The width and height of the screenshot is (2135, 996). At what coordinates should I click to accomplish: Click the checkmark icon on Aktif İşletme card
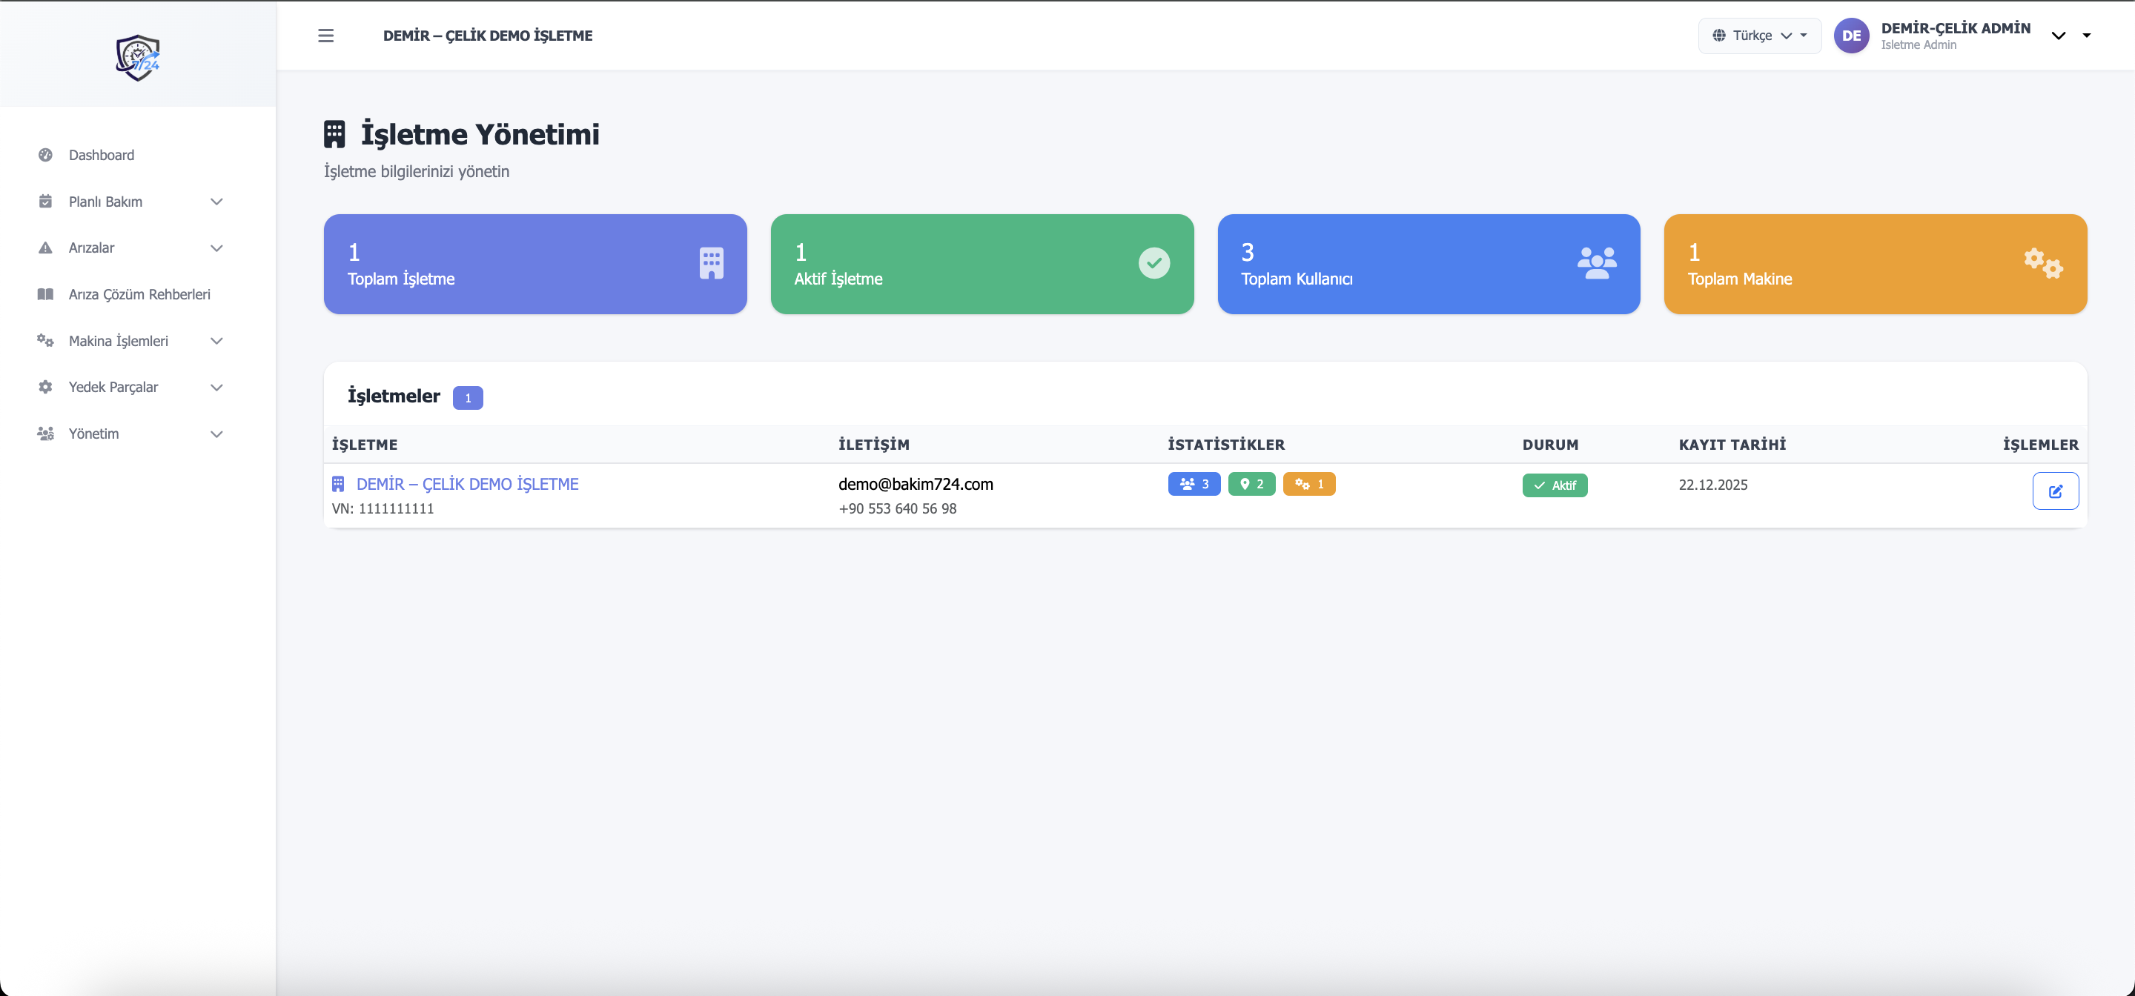1153,264
